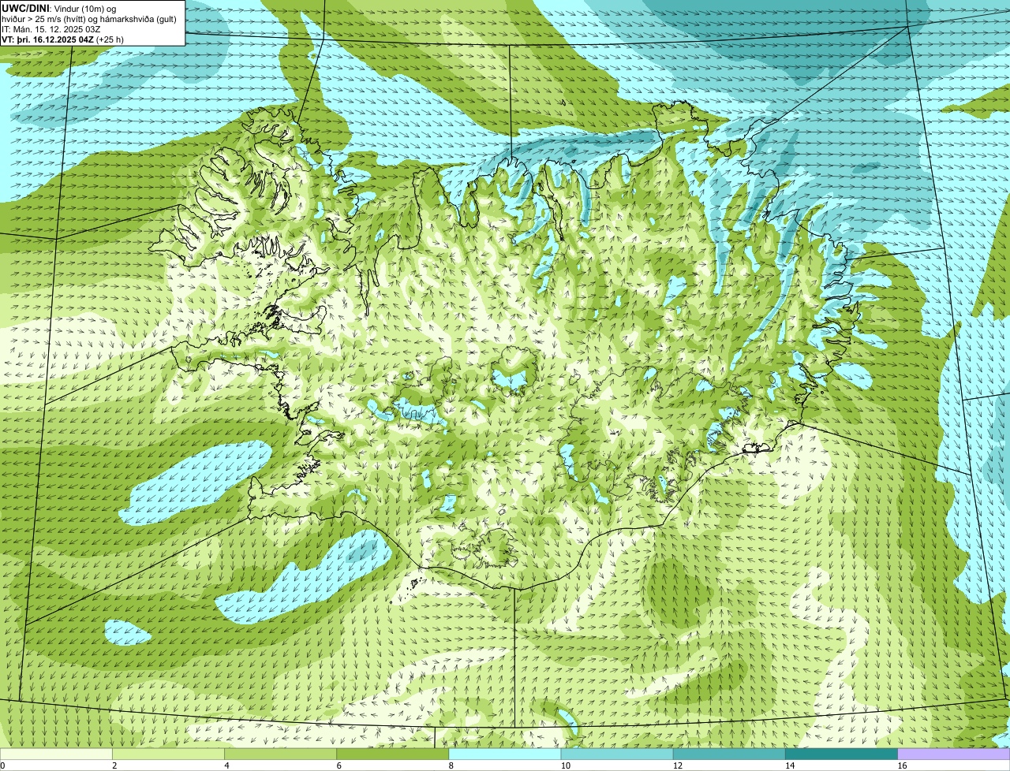Click the "16" label on the legend scale

point(902,765)
